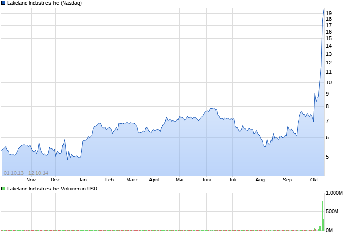
Task: Click the 'Okt.' month axis label
Action: (x=315, y=180)
